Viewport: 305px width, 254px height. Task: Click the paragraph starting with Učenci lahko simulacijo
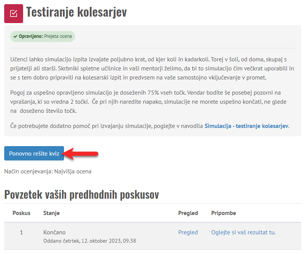152,69
